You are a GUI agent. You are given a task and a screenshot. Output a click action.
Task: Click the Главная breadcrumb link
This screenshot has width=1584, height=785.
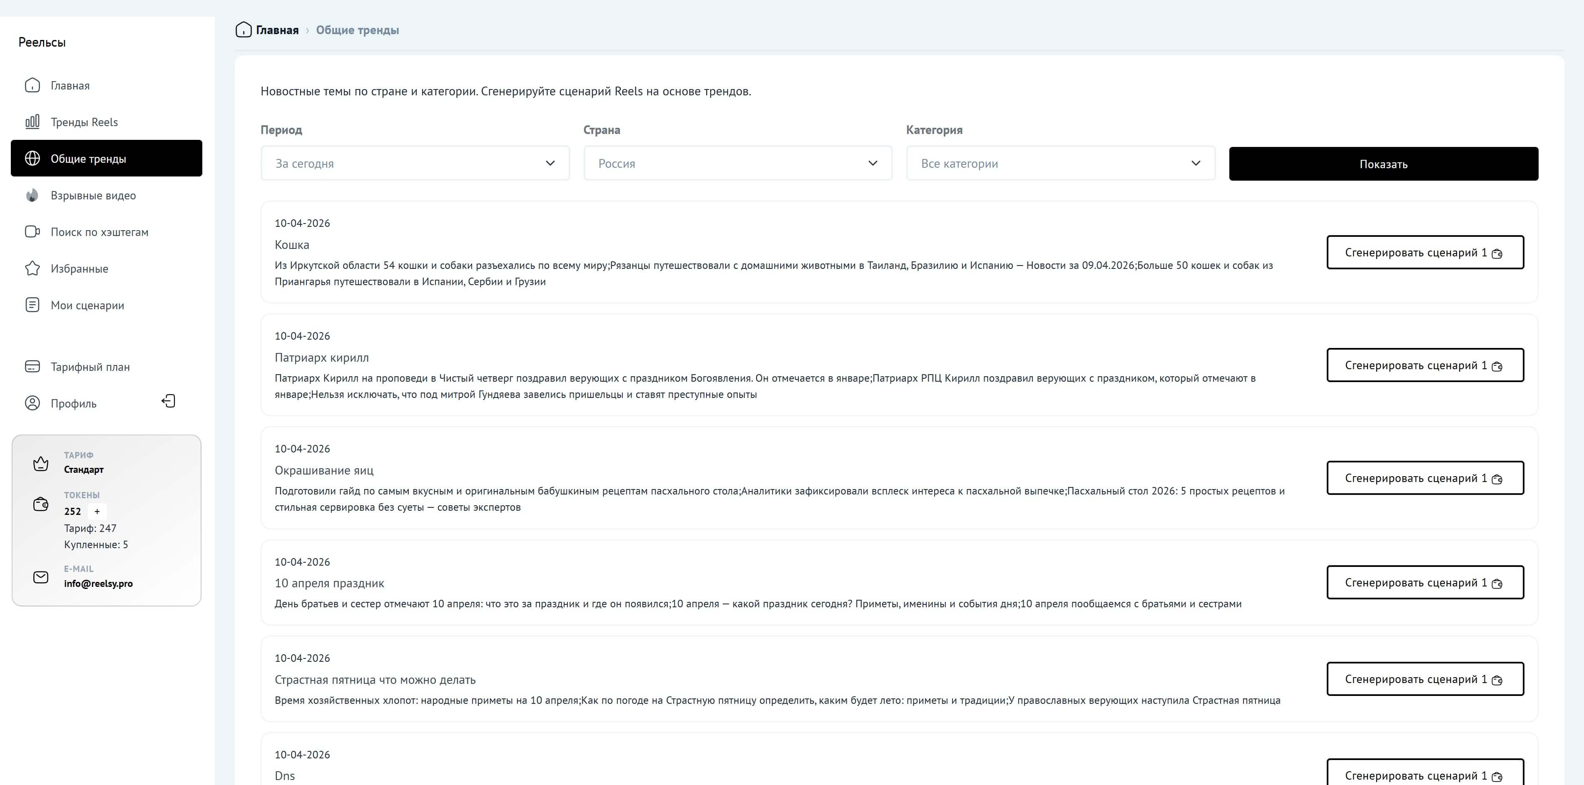(277, 30)
